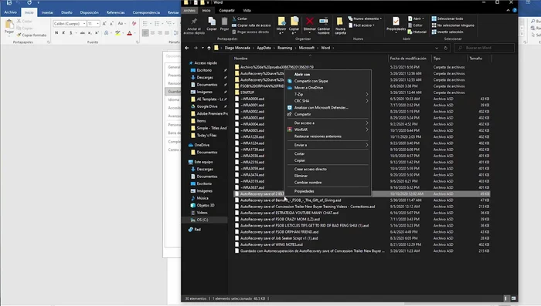This screenshot has width=541, height=306.
Task: Open Word's Referencias ribbon tab
Action: pyautogui.click(x=115, y=12)
